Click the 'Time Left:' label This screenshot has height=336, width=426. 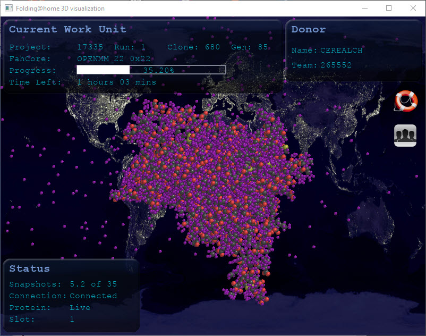[x=35, y=82]
